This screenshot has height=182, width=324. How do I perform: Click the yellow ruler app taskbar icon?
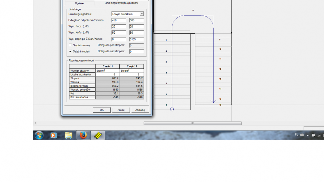pyautogui.click(x=98, y=135)
